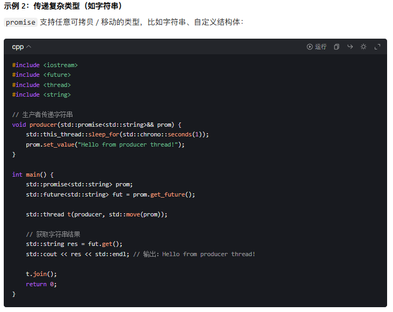Click '#include <future>' line
Screen dimensions: 393x312
tap(41, 75)
